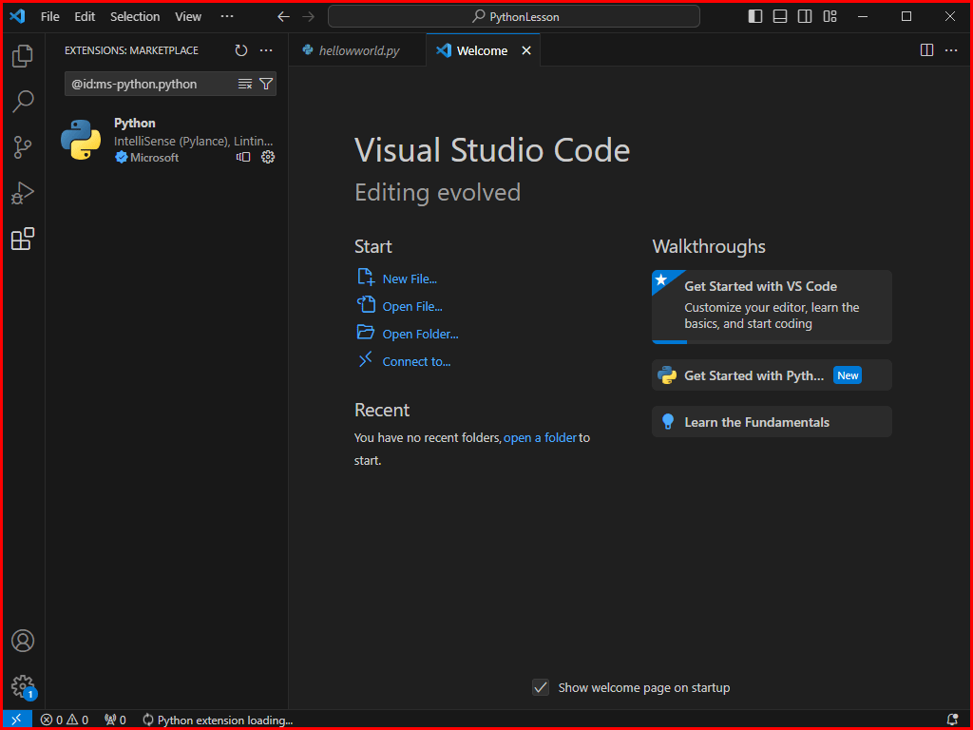Split the editor to the right

(x=926, y=50)
